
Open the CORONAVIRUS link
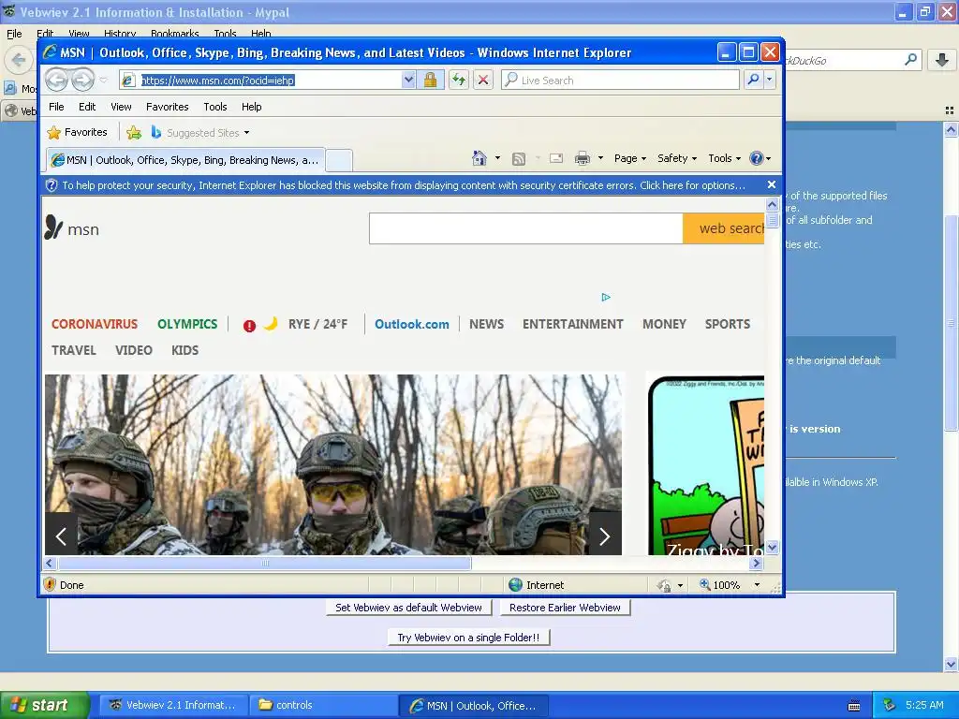[x=95, y=324]
